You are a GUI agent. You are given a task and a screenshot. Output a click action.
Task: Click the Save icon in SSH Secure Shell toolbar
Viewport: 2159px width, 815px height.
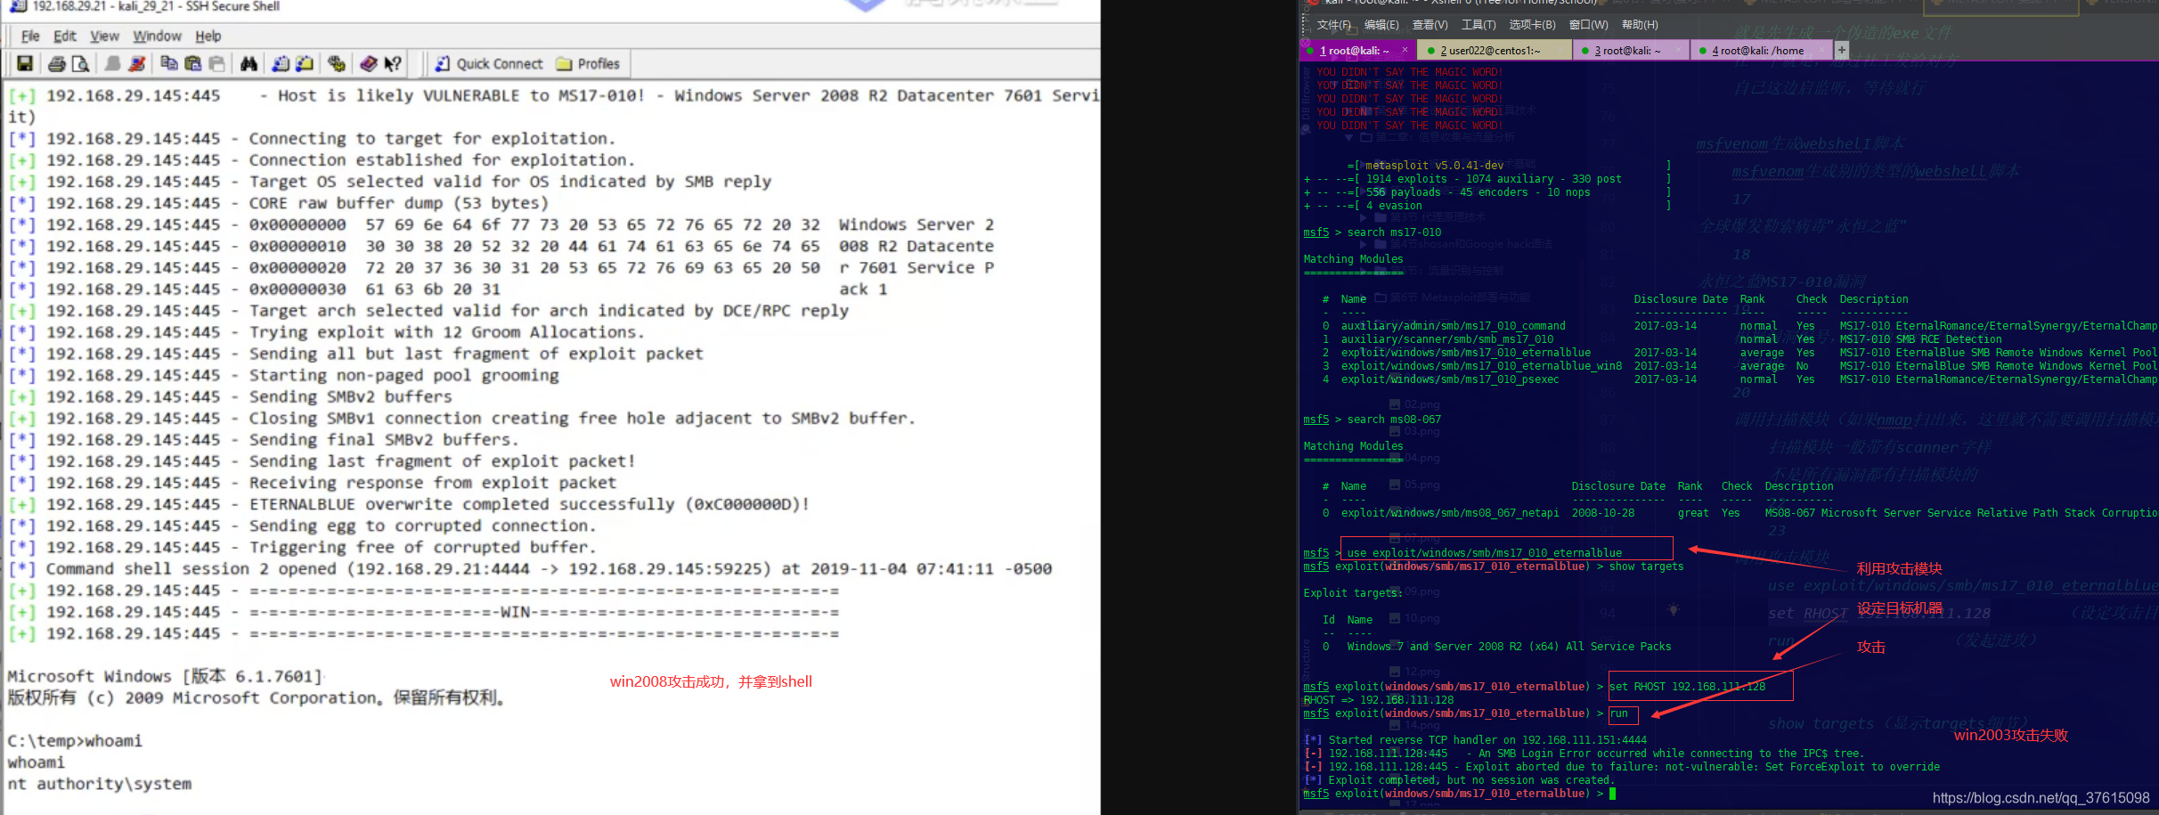click(25, 63)
